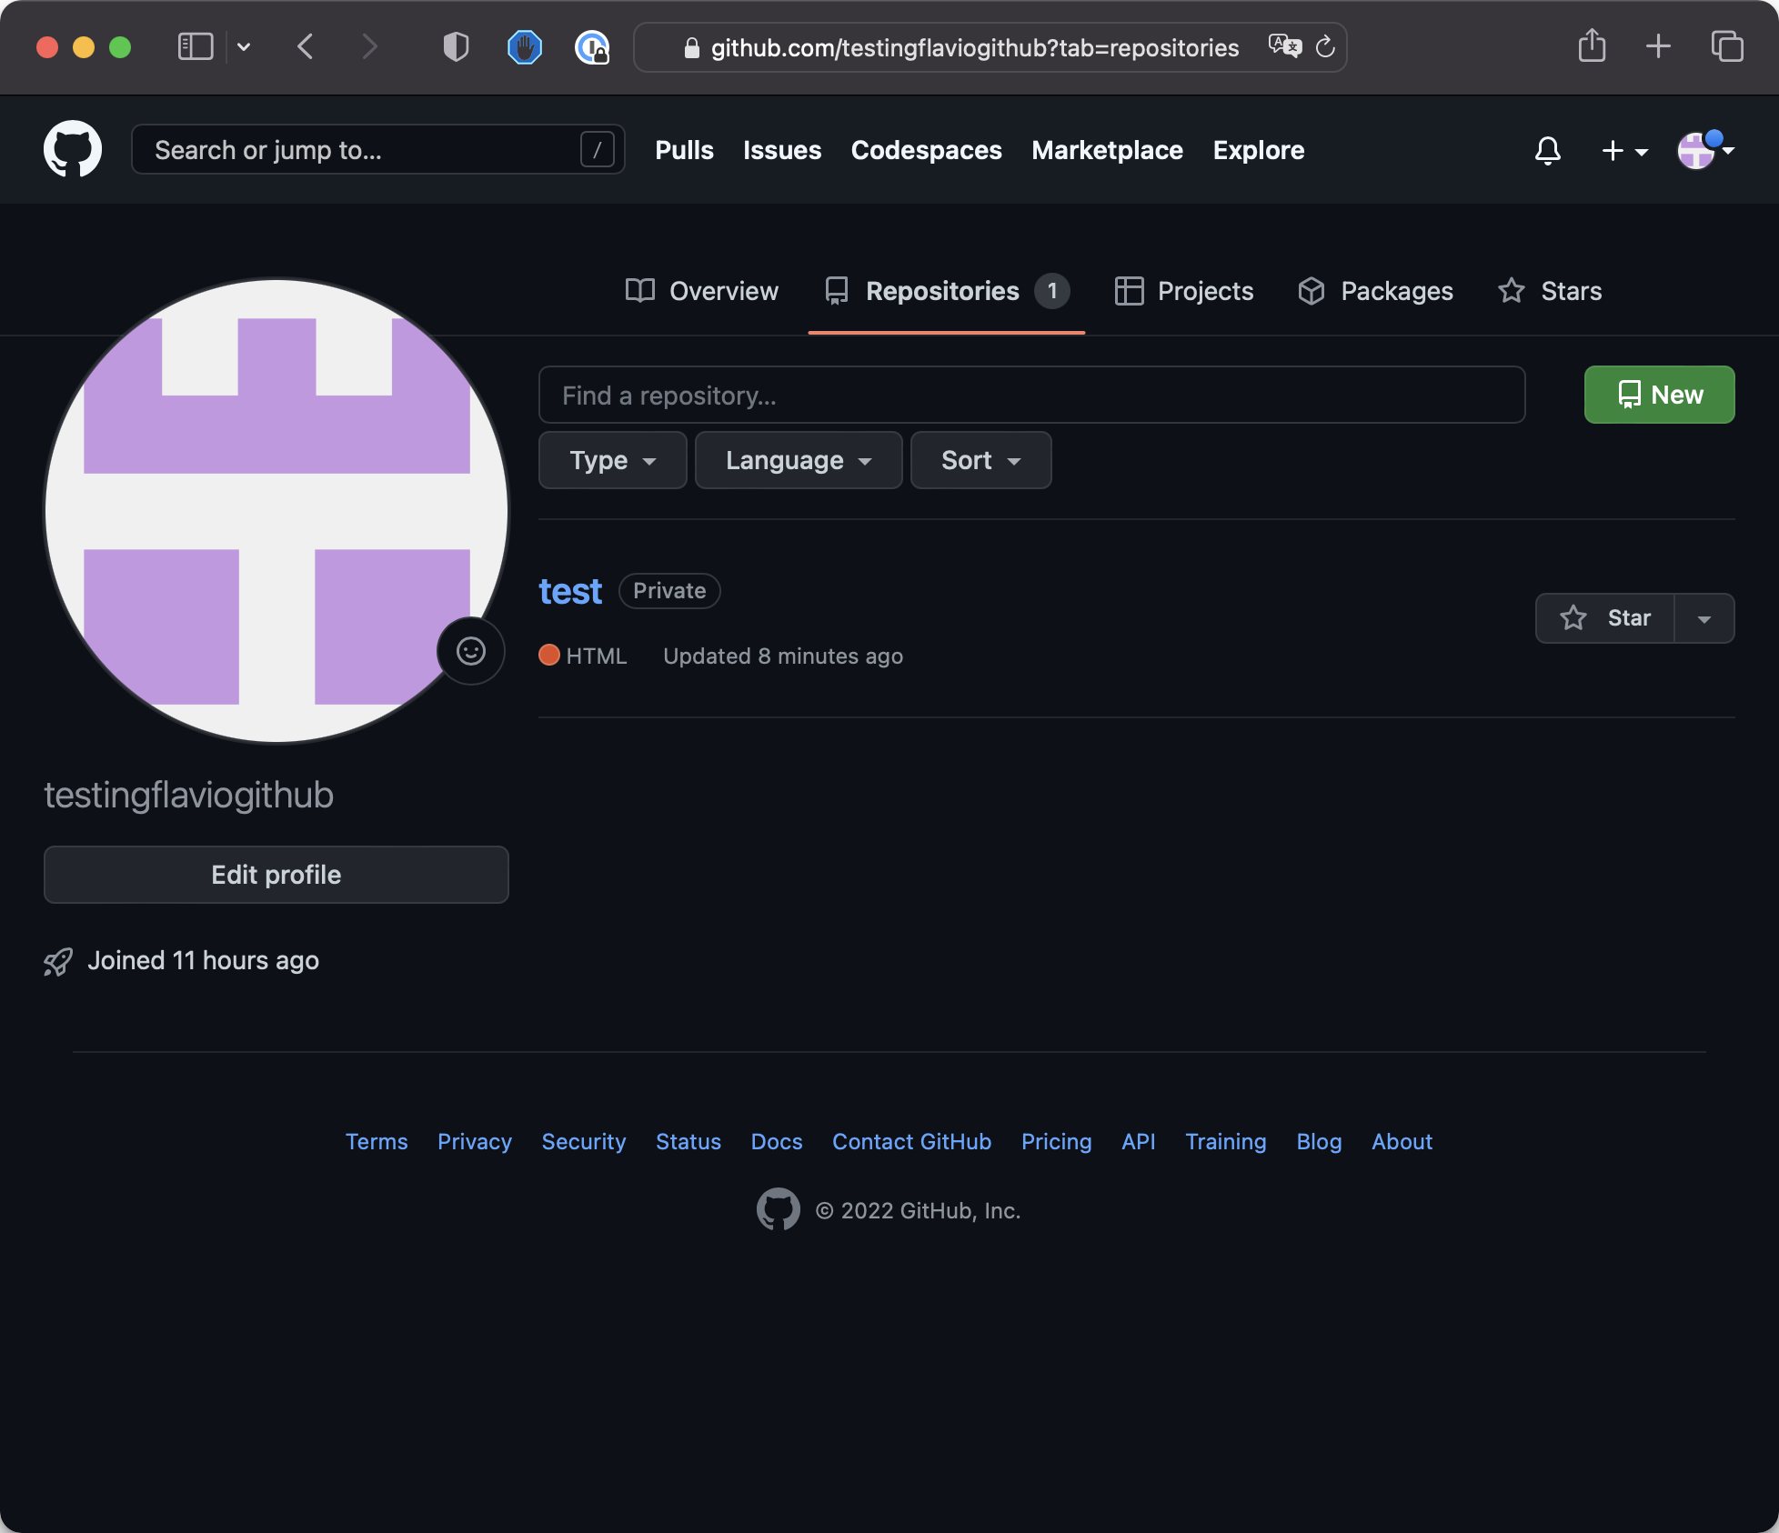Click the Safari share icon

[1592, 46]
